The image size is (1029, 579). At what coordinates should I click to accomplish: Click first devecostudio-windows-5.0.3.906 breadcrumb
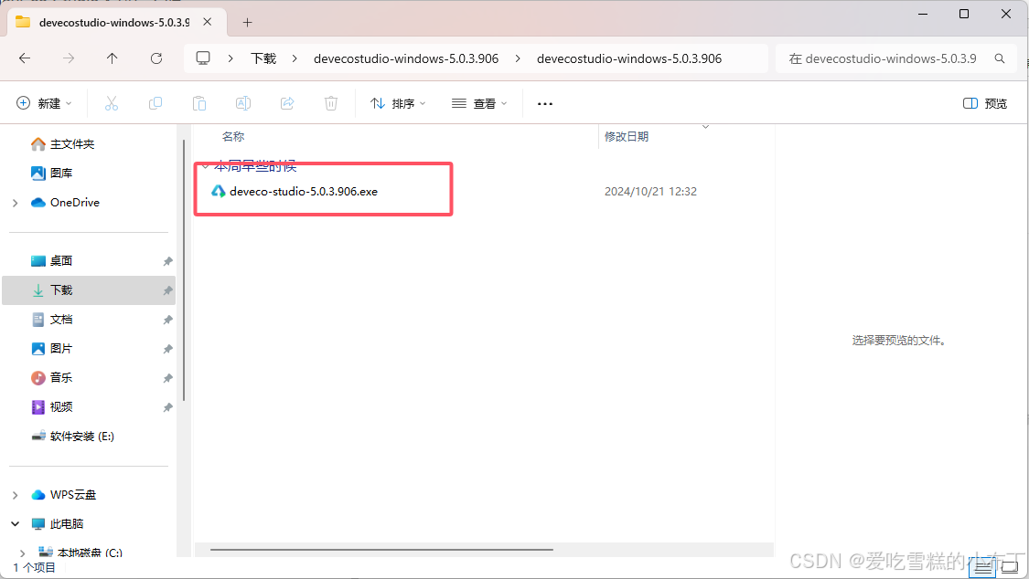point(406,58)
